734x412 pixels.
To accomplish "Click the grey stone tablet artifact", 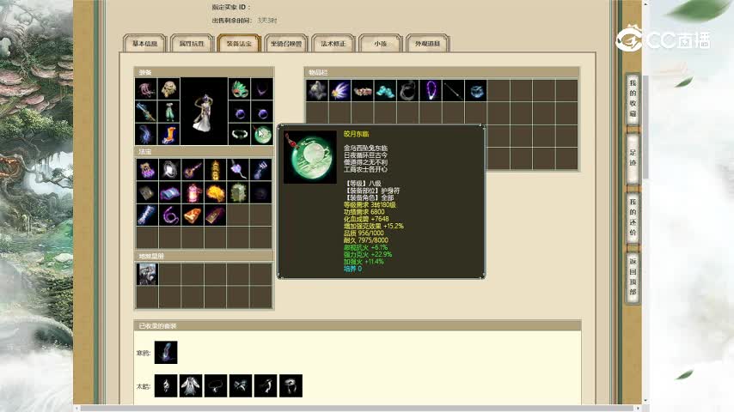I will point(147,192).
